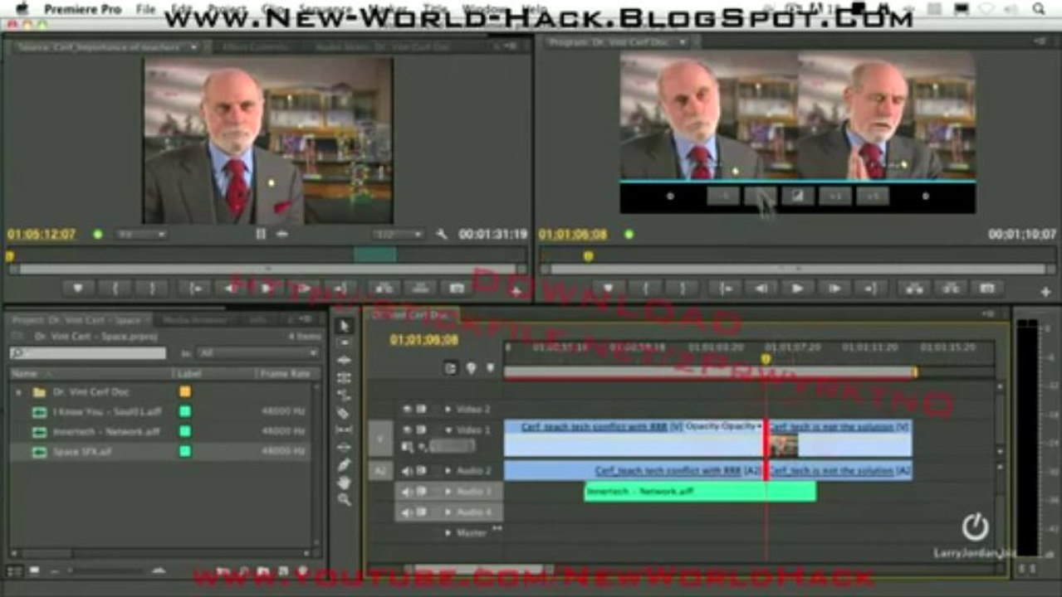This screenshot has height=597, width=1062.
Task: Open Source monitor Fit zoom dropdown
Action: tap(141, 235)
